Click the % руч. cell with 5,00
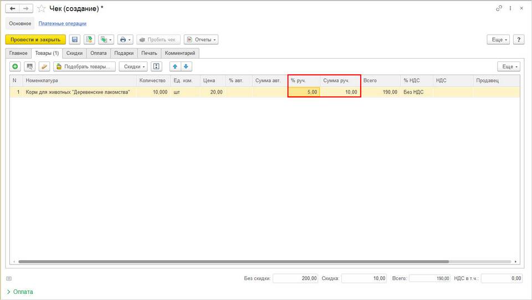Screen dimensions: 532x300 tap(304, 92)
